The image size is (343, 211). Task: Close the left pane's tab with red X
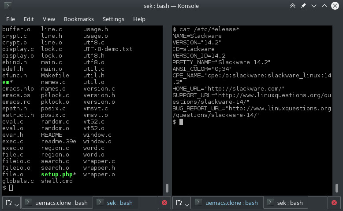coord(164,203)
